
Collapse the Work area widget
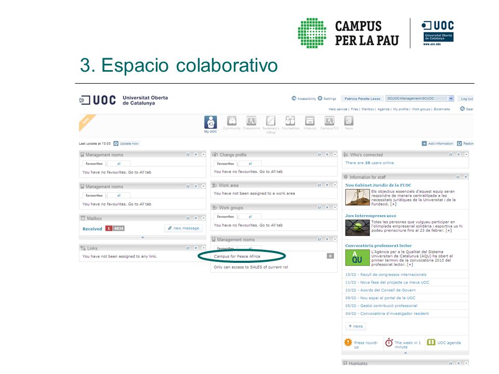[335, 185]
